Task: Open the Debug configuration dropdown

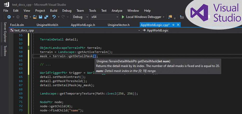Action: 80,17
